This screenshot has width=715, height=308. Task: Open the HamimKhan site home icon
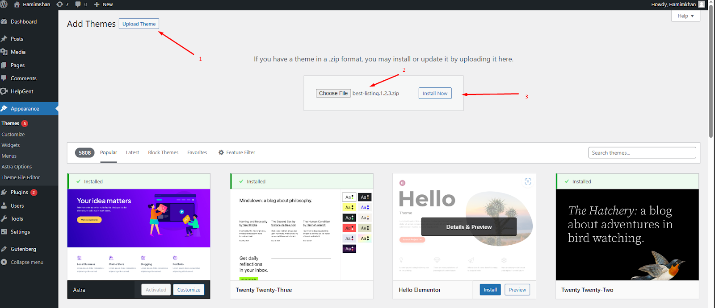(17, 4)
